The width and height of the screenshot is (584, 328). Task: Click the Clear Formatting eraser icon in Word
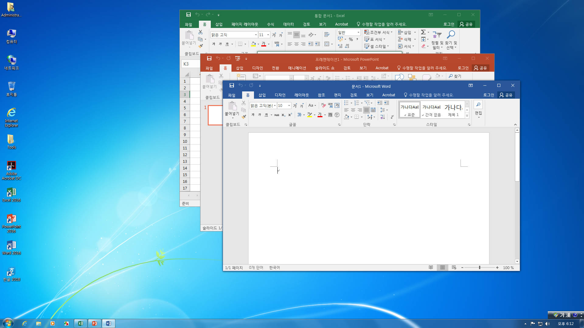click(323, 105)
